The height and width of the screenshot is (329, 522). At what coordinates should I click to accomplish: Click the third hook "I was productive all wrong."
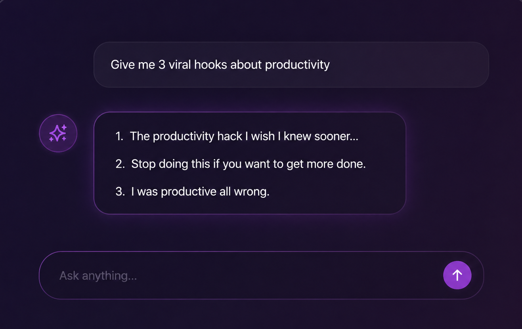[x=200, y=191]
